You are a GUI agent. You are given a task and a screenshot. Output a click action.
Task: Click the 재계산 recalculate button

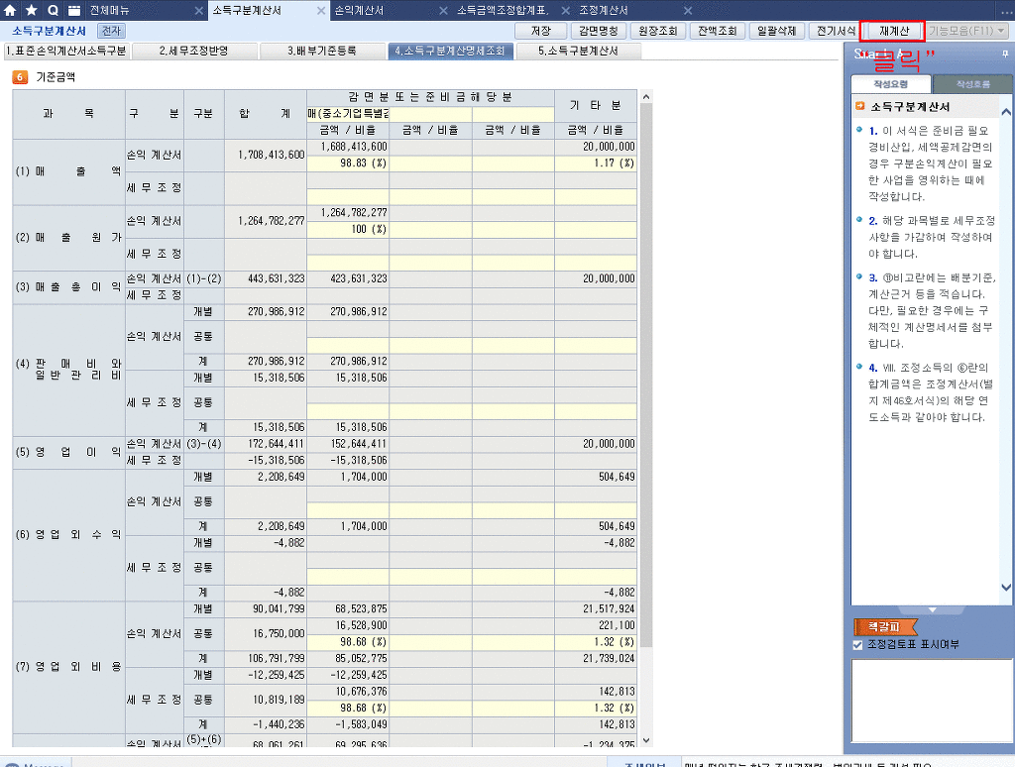pos(894,31)
